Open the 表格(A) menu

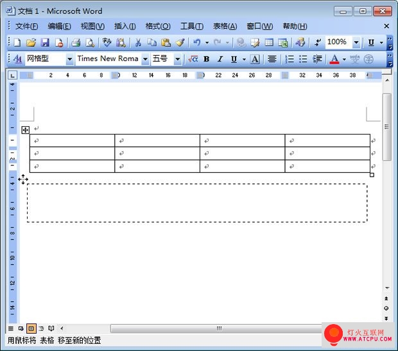[x=225, y=26]
